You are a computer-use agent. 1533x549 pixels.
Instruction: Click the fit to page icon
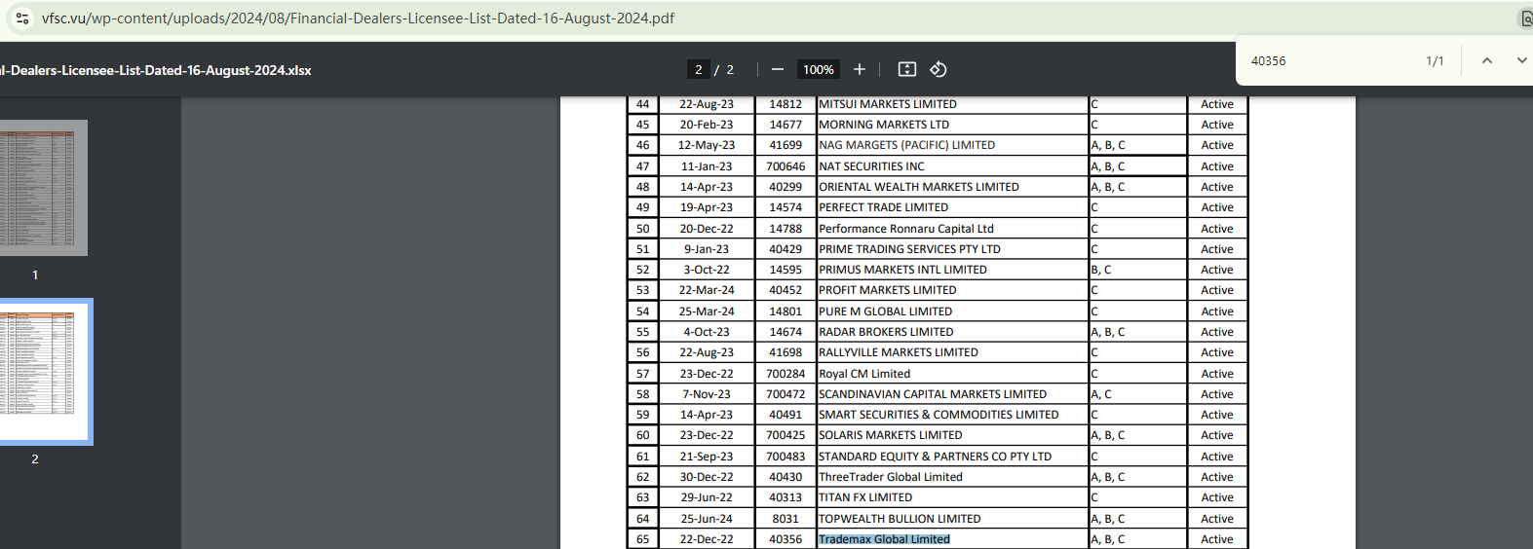[x=906, y=69]
